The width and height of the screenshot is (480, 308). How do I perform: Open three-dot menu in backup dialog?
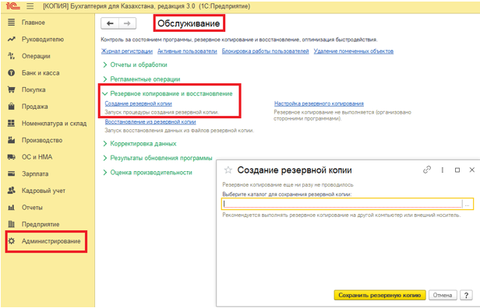(443, 170)
